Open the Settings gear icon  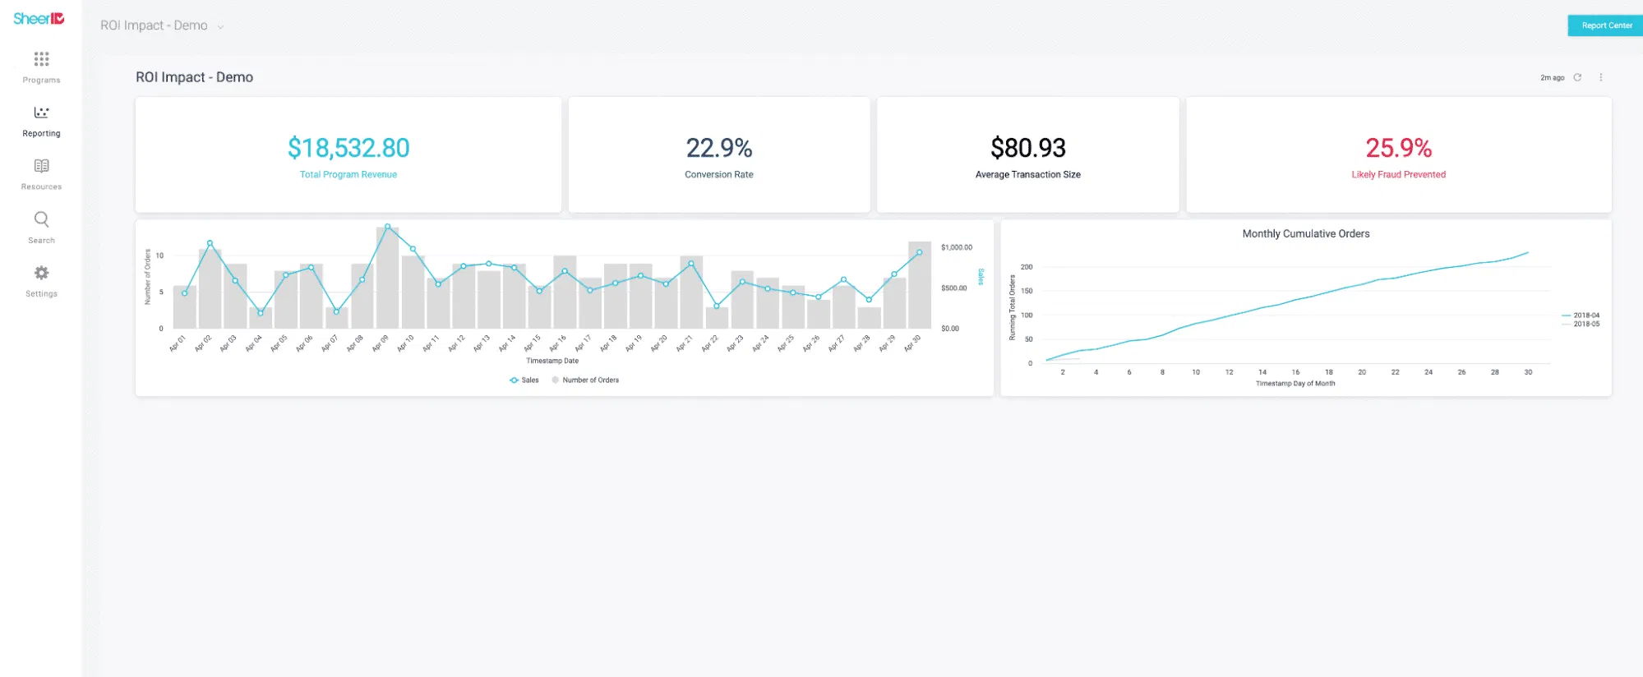(x=41, y=273)
